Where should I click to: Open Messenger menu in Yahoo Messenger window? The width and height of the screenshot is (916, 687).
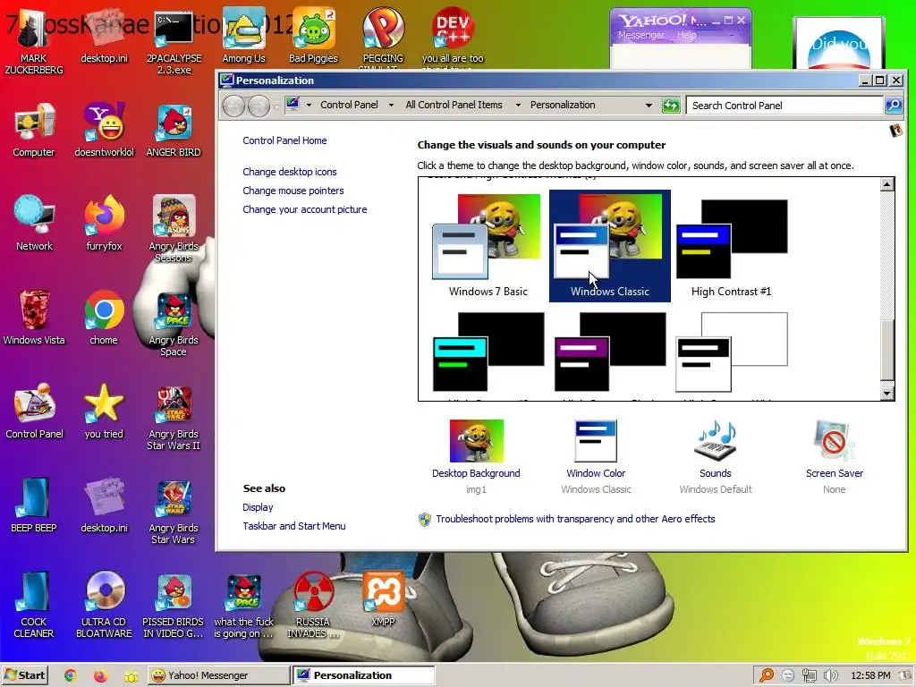[x=640, y=35]
